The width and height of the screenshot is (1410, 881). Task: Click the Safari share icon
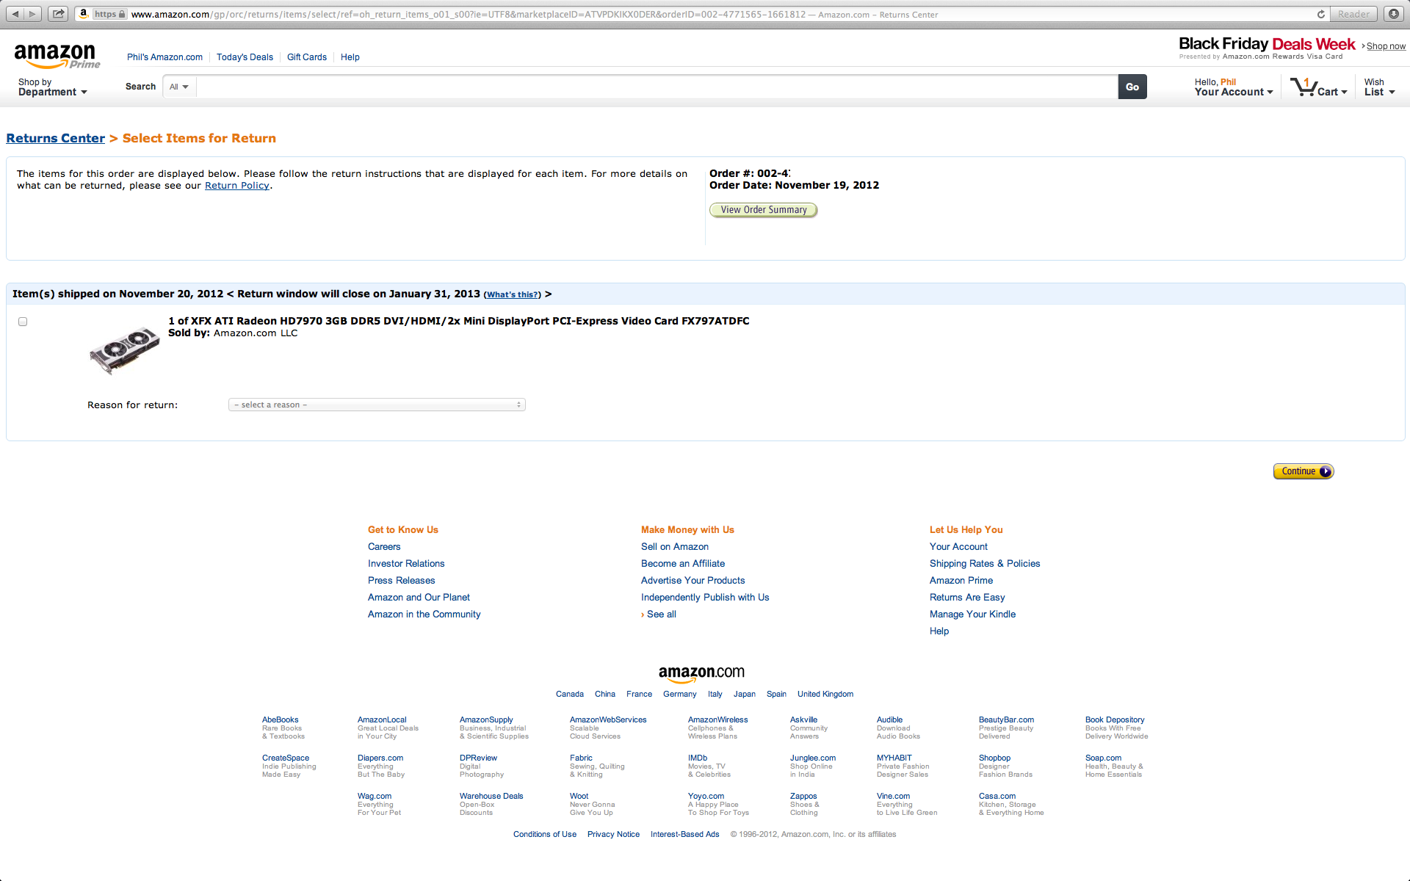click(59, 14)
